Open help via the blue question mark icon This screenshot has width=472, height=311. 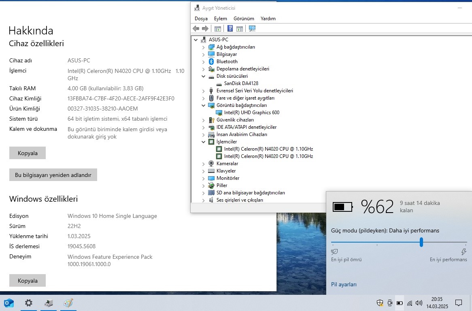(230, 29)
